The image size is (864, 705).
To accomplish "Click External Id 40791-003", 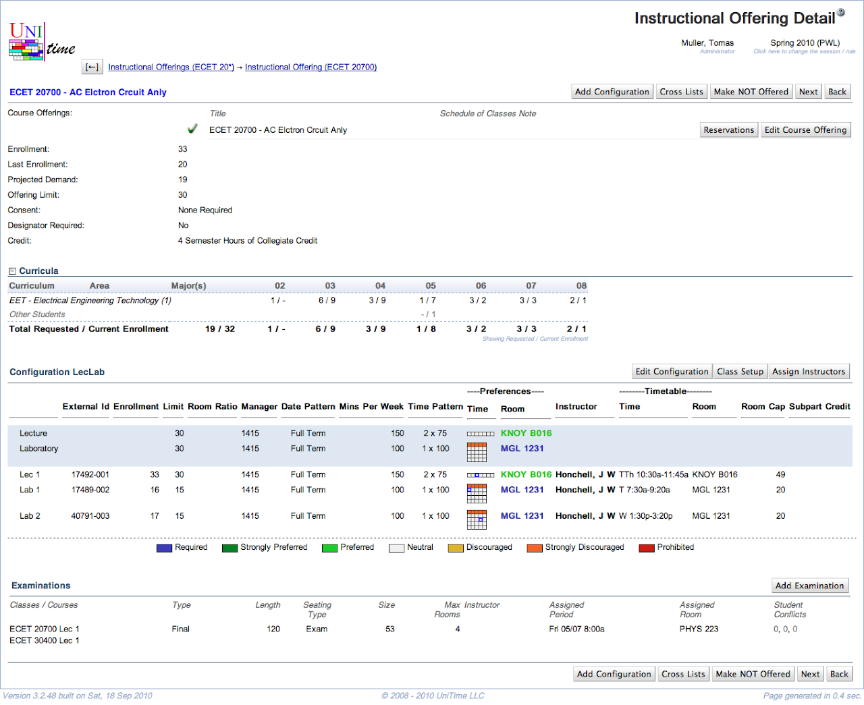I will coord(90,516).
